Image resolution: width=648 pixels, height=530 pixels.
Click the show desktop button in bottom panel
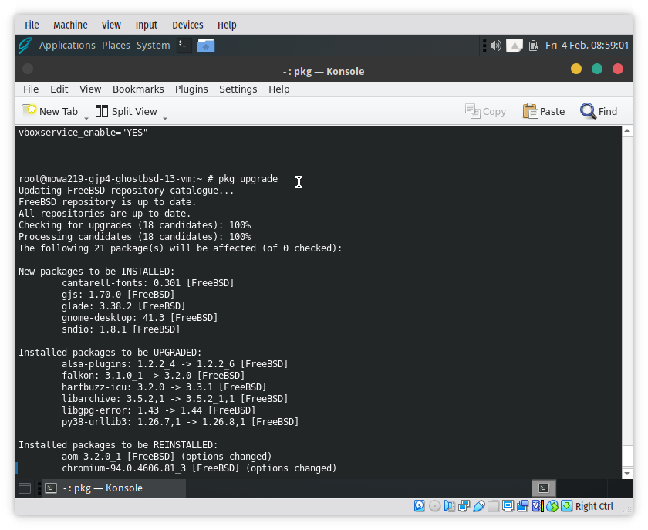(25, 488)
